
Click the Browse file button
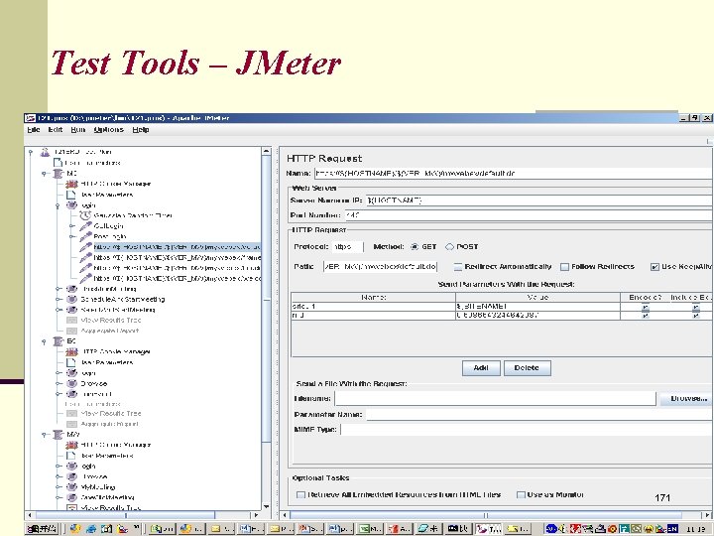pos(687,399)
